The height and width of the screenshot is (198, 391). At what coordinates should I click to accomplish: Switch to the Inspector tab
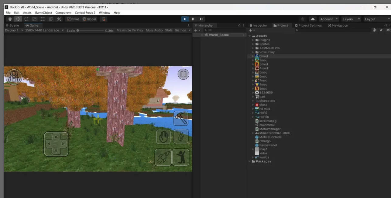pyautogui.click(x=258, y=25)
